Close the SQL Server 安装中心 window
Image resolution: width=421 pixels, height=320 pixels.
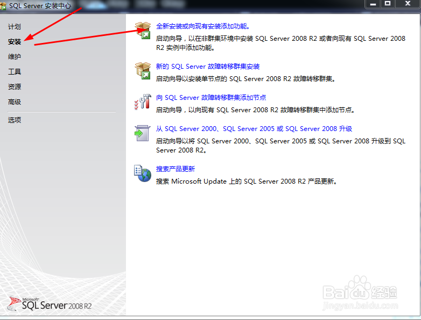click(408, 4)
